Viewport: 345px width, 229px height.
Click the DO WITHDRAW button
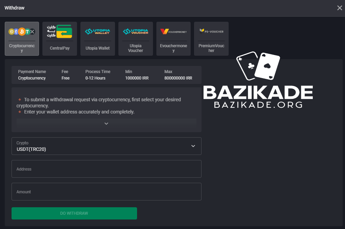tap(74, 213)
